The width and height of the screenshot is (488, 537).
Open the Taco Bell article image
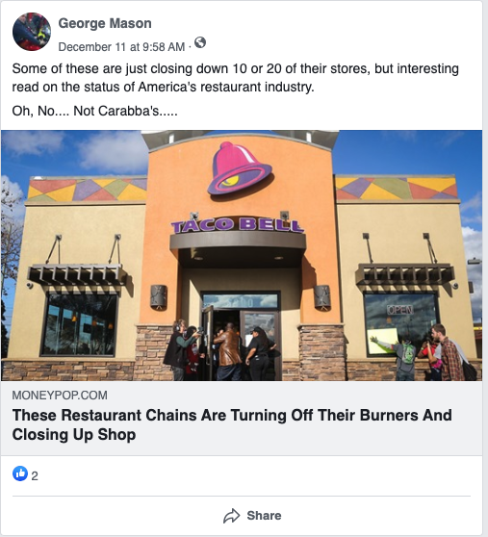[x=242, y=255]
